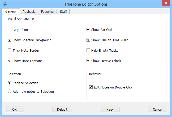
Task: Toggle the Show Bar Grid checkbox
Action: click(x=88, y=30)
